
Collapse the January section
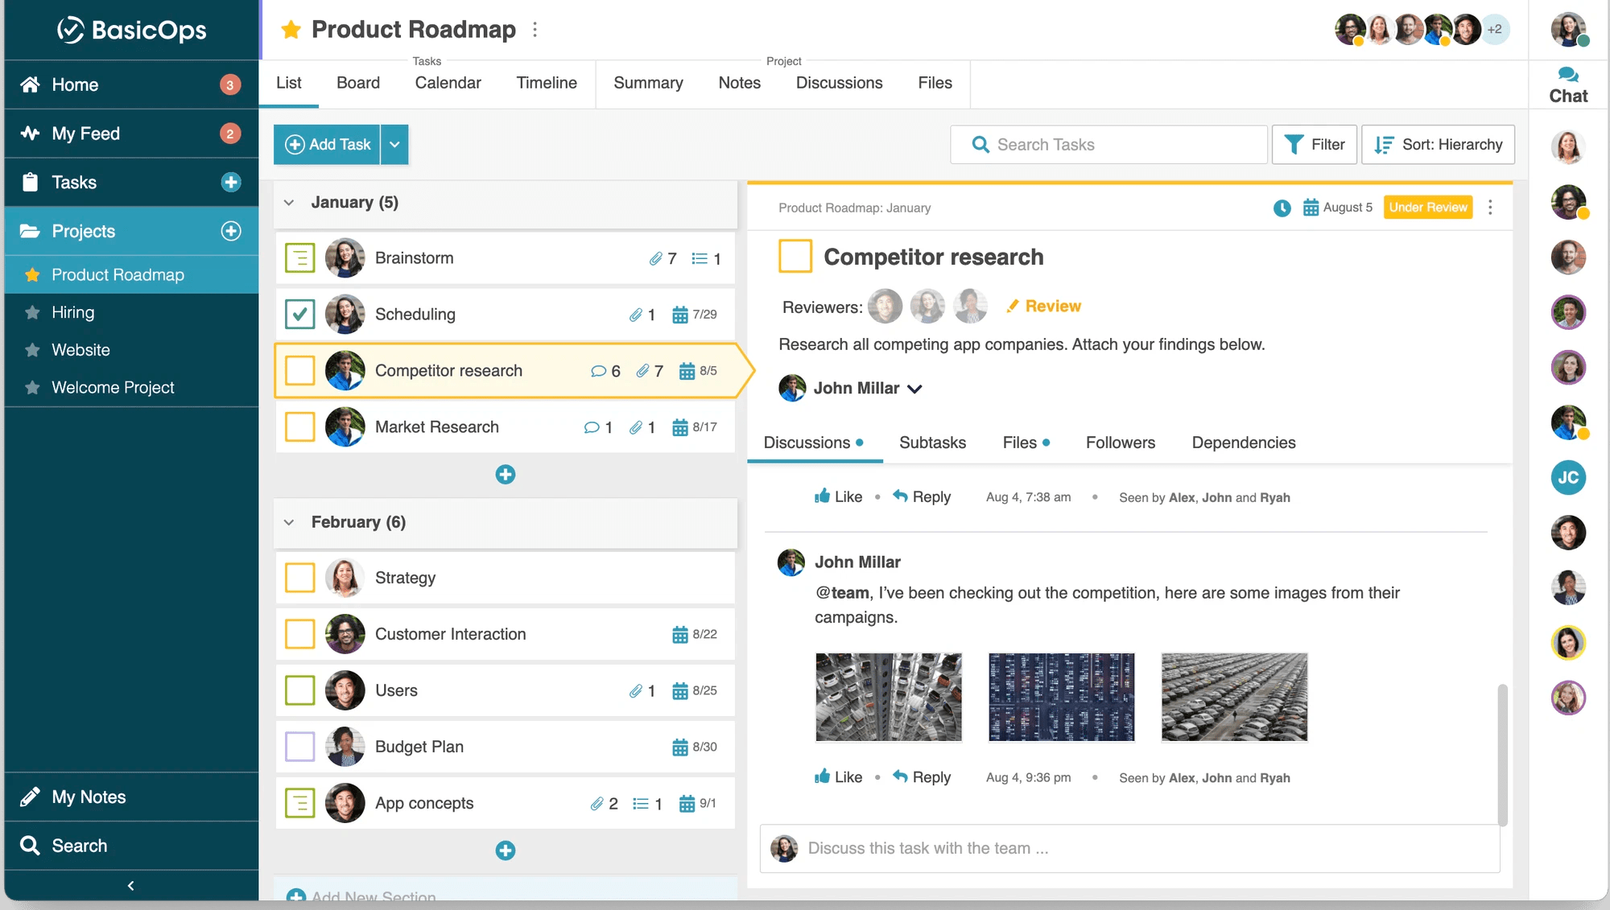pyautogui.click(x=289, y=203)
